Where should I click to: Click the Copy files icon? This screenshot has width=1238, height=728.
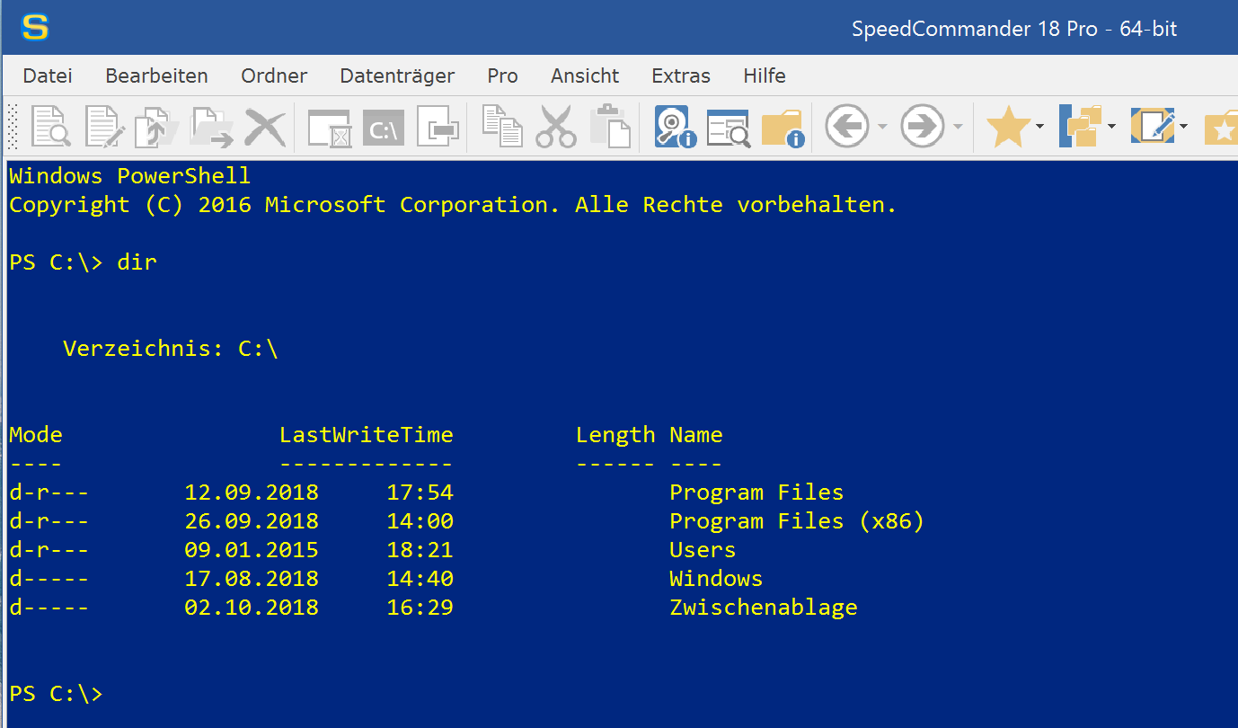point(156,127)
